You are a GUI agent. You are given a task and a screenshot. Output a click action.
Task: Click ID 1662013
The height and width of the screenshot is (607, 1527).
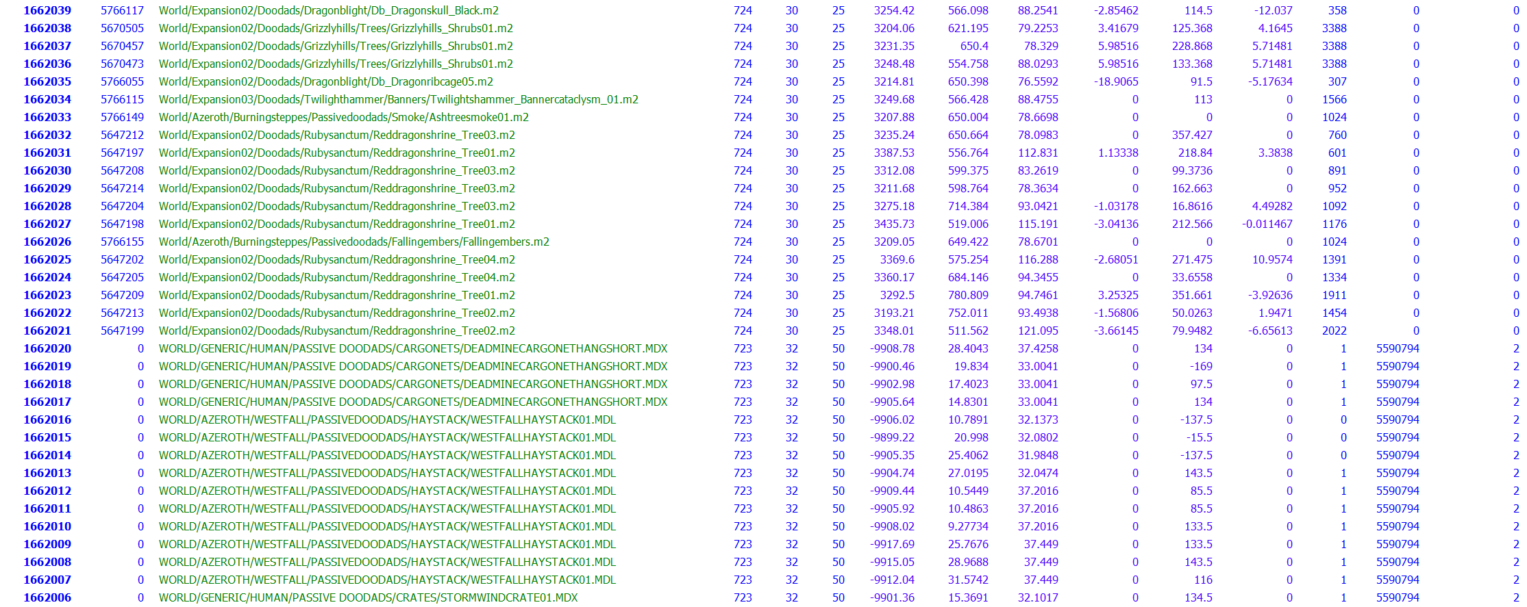[47, 473]
